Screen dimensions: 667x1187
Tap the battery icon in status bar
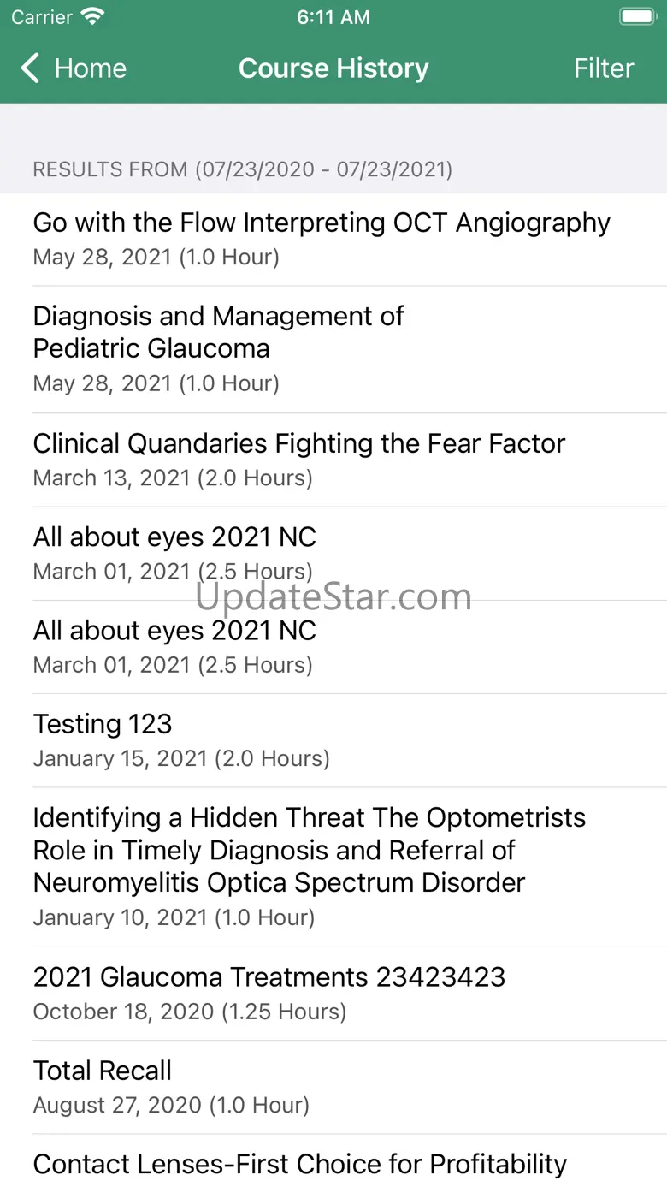click(x=637, y=16)
